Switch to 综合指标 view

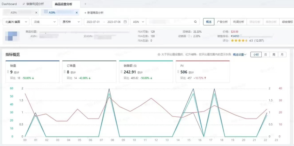[287, 22]
